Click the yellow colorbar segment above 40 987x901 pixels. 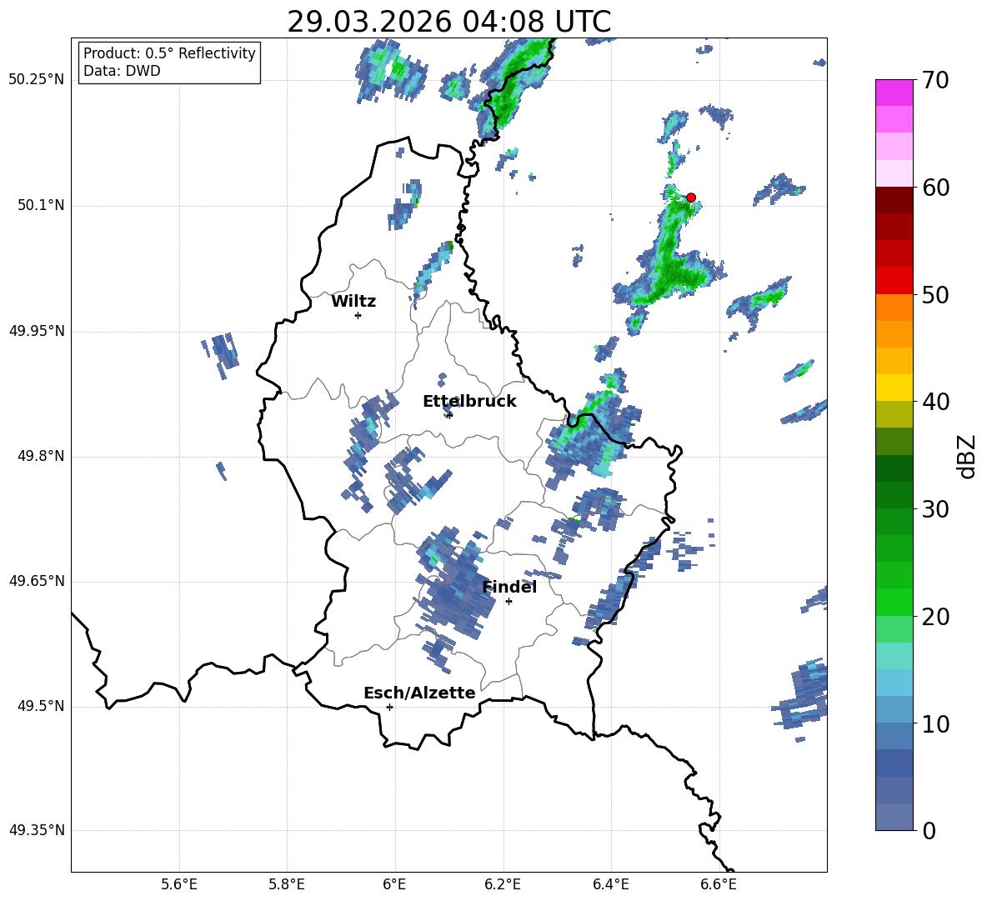coord(894,388)
